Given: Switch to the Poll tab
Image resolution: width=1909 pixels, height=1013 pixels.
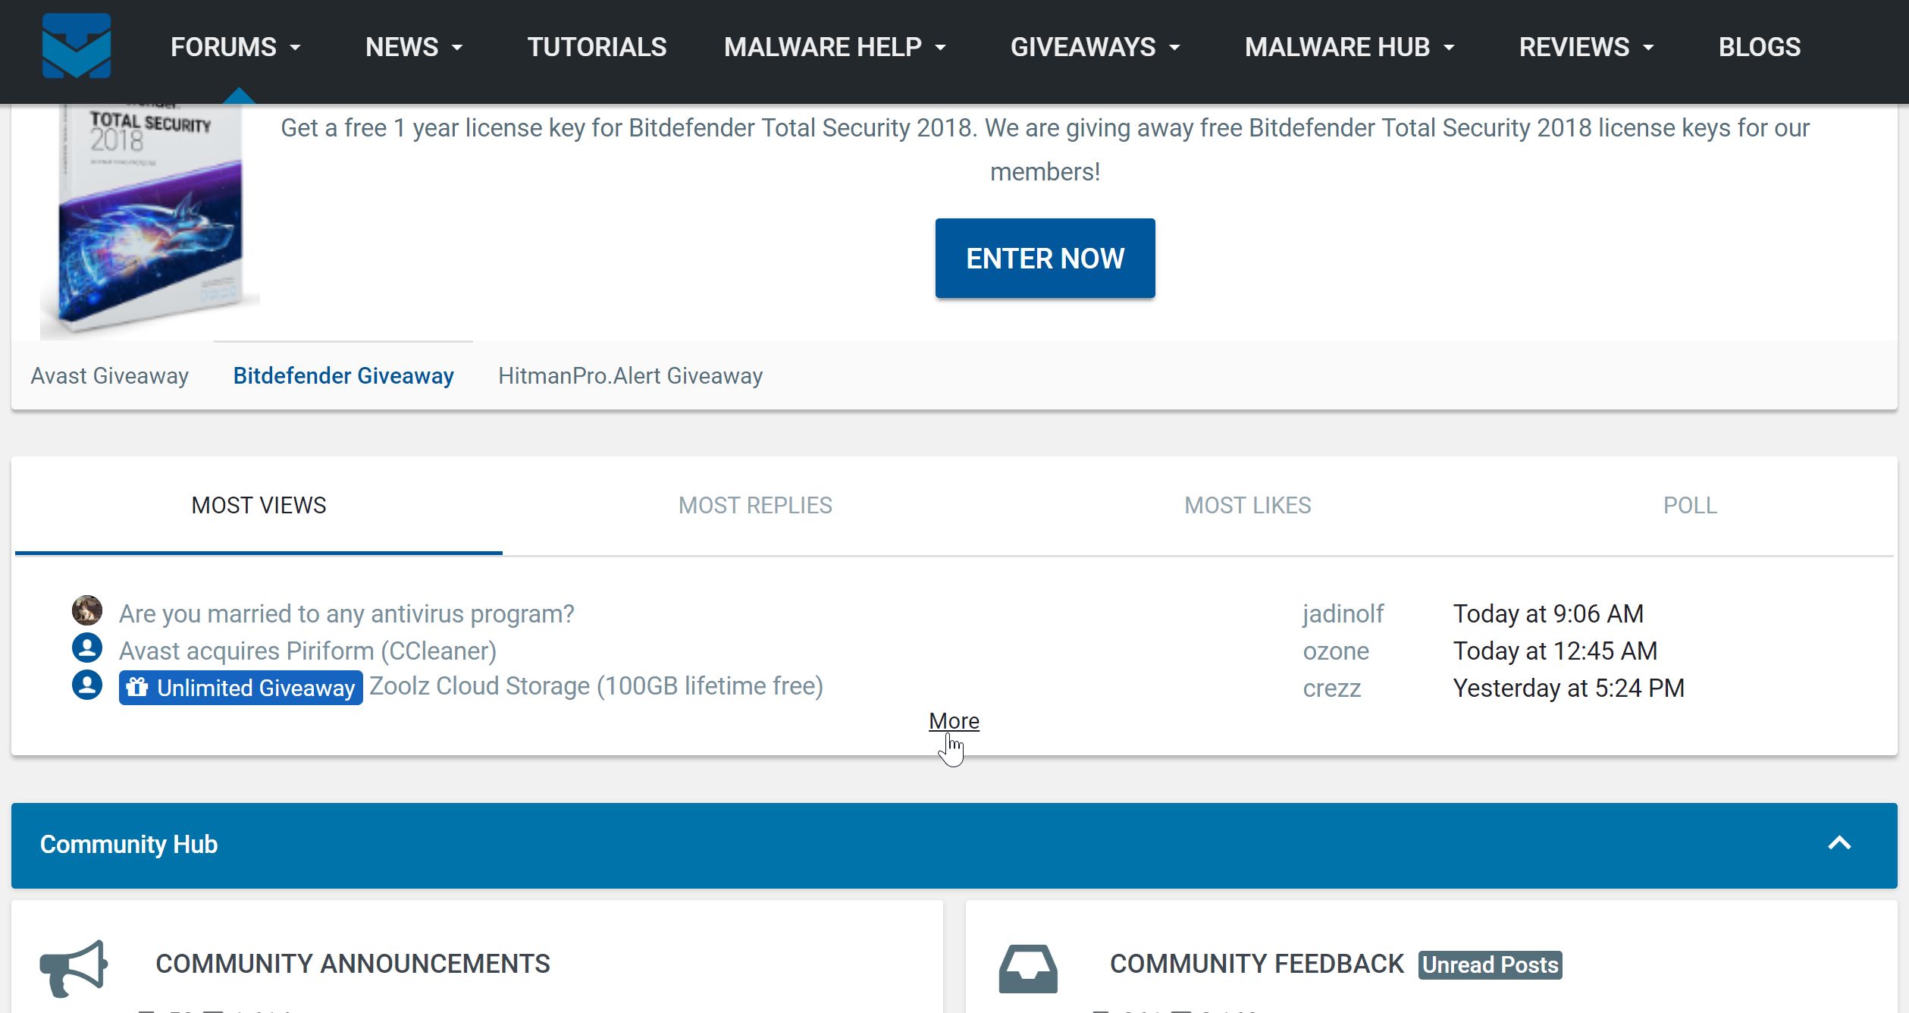Looking at the screenshot, I should click(1690, 506).
